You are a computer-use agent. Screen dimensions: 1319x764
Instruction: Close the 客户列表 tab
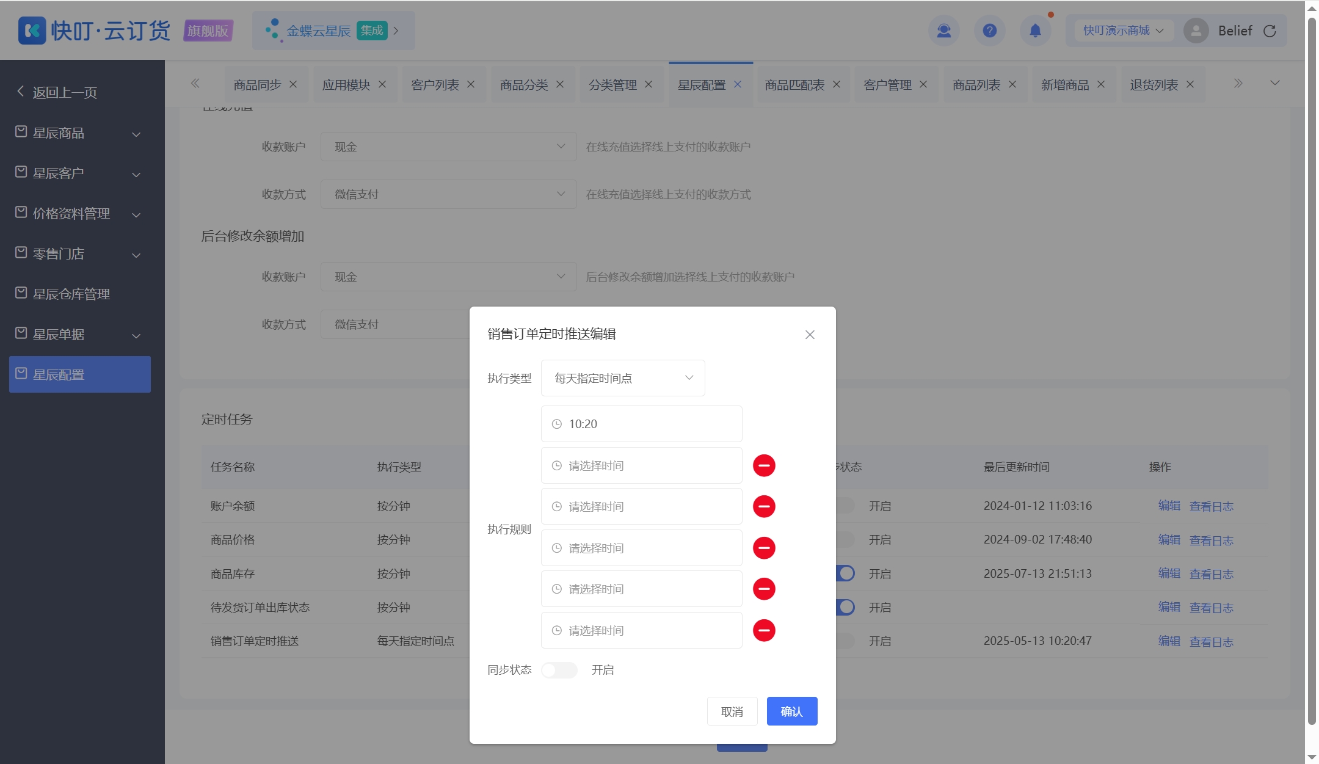click(471, 84)
